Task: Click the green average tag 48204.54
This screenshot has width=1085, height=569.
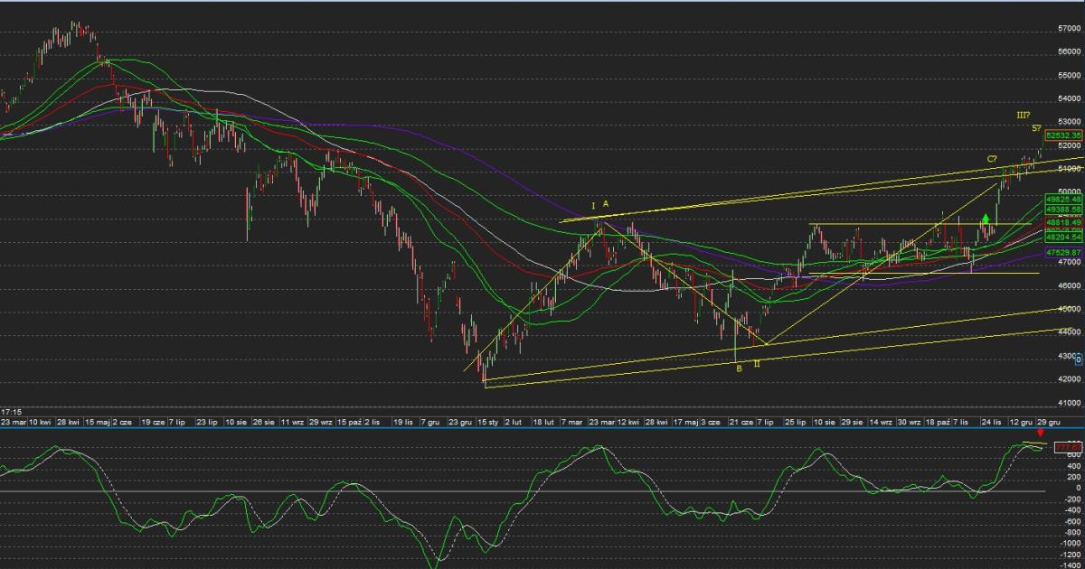Action: point(1063,238)
